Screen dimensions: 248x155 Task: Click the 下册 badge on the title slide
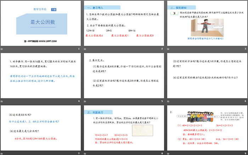pos(53,8)
